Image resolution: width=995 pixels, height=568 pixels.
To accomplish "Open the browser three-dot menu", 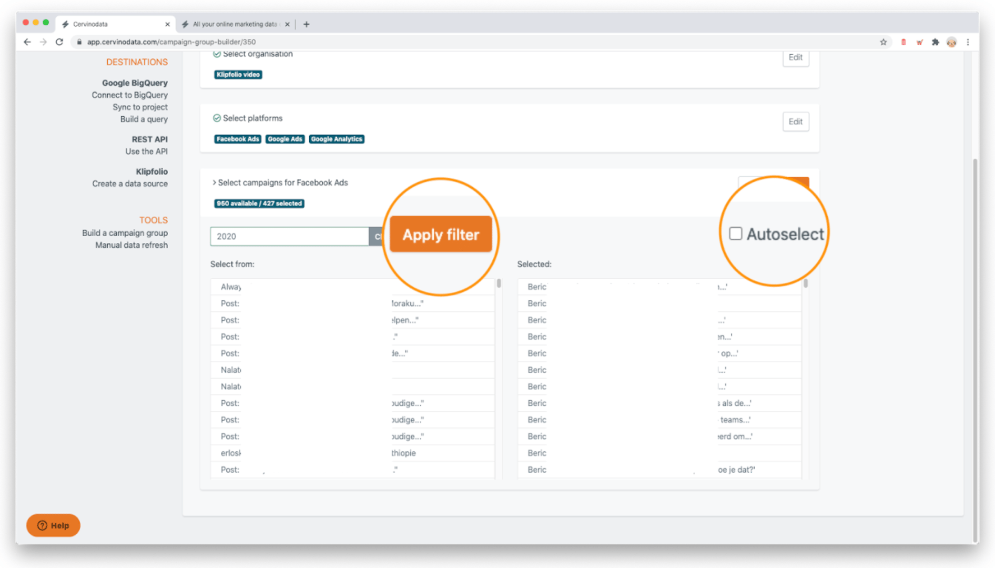I will (968, 42).
